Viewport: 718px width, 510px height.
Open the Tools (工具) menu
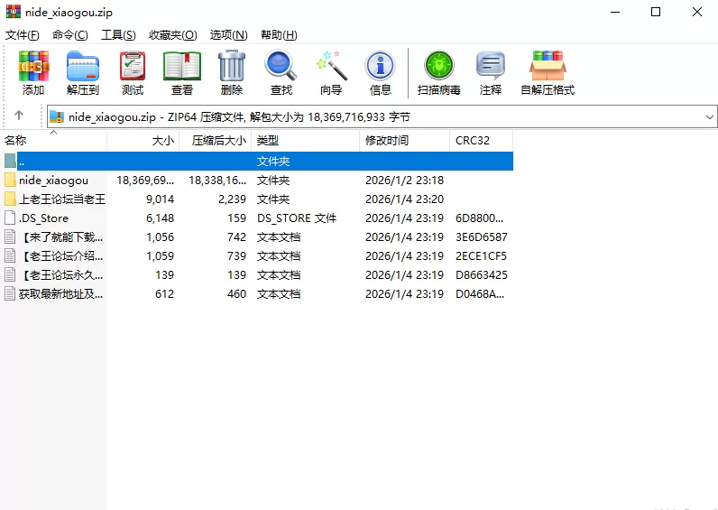pyautogui.click(x=118, y=34)
